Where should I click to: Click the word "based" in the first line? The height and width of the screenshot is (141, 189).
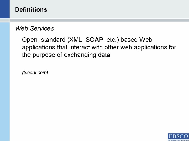(x=130, y=40)
